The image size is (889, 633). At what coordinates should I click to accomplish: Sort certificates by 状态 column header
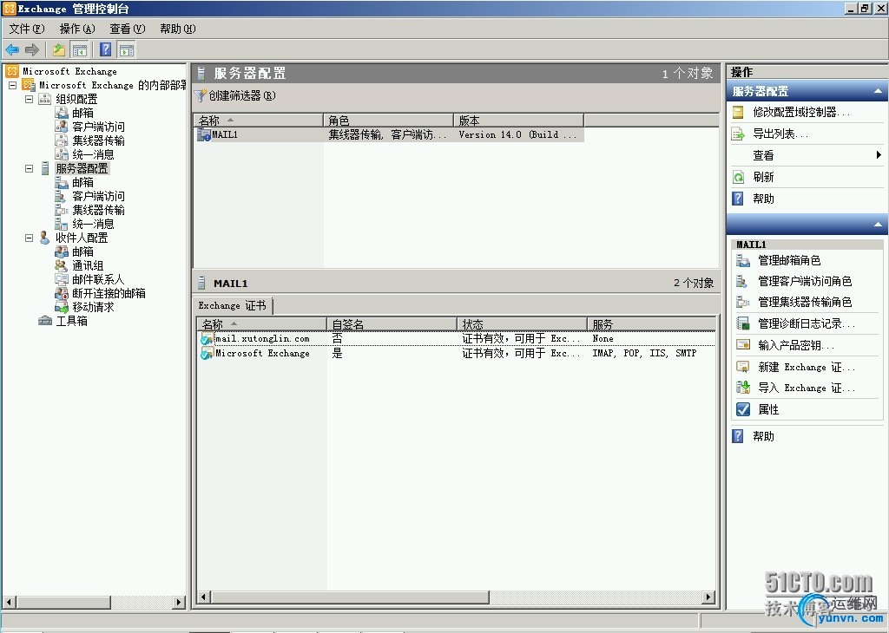[522, 324]
